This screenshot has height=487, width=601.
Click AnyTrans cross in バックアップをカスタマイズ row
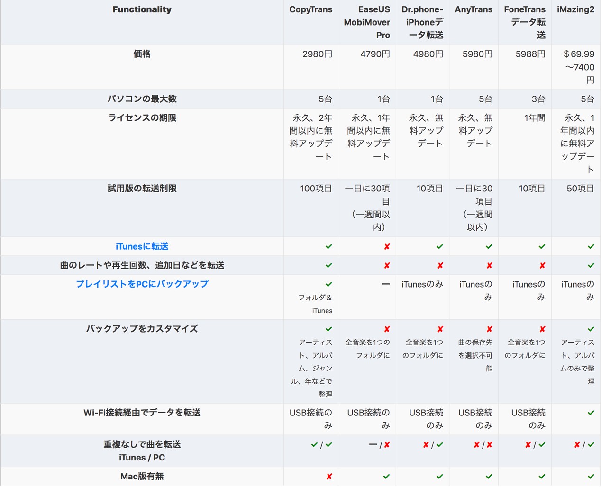tap(489, 329)
